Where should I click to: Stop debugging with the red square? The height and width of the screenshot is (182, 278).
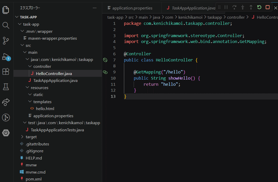(268, 7)
